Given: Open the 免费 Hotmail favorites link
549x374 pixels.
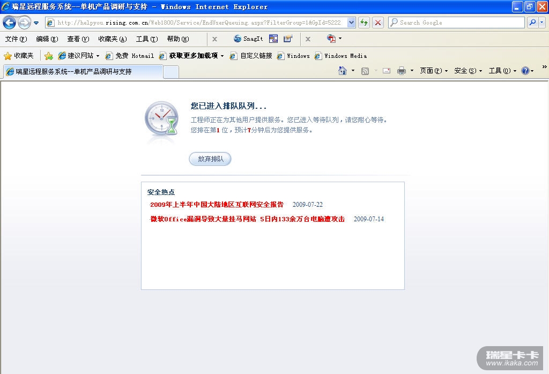Looking at the screenshot, I should point(130,56).
